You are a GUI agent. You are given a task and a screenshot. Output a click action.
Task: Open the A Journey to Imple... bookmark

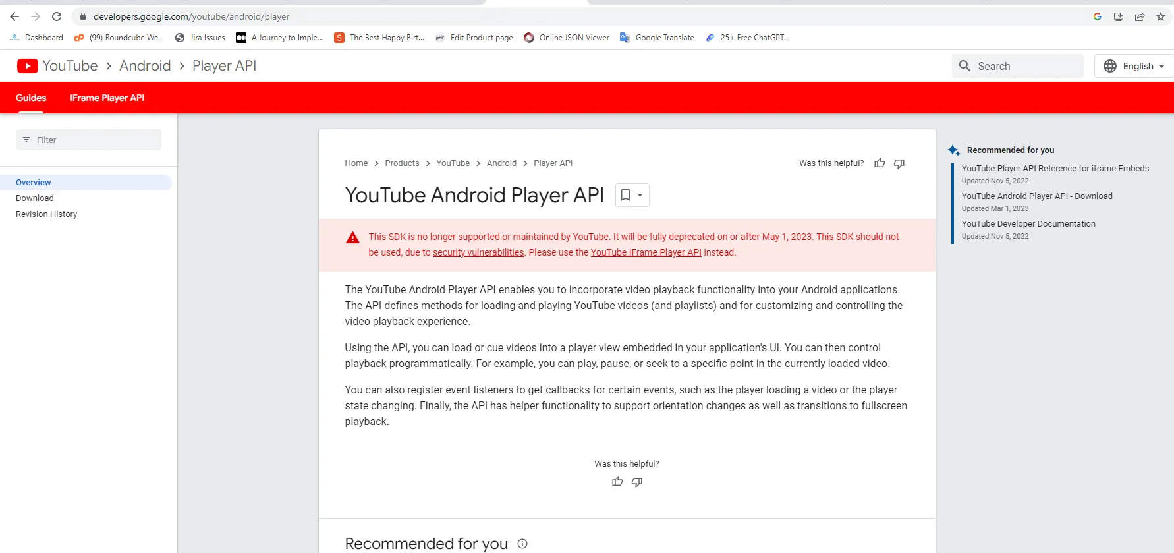(280, 38)
